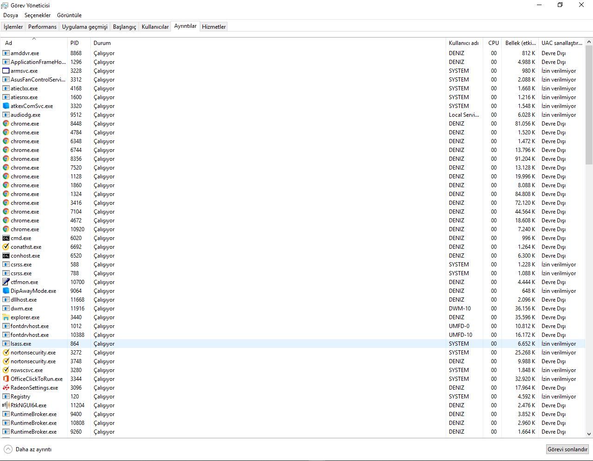Viewport: 593px width, 461px height.
Task: Click the RadeonSettings.exe red icon
Action: 6,388
